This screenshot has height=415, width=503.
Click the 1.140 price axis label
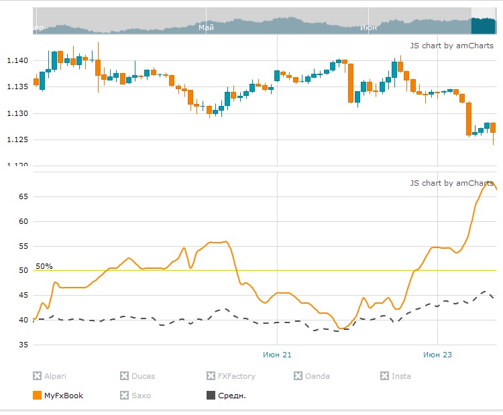(17, 60)
